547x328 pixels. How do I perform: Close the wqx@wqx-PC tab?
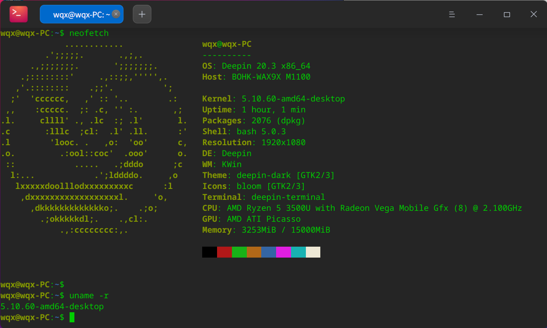point(116,14)
